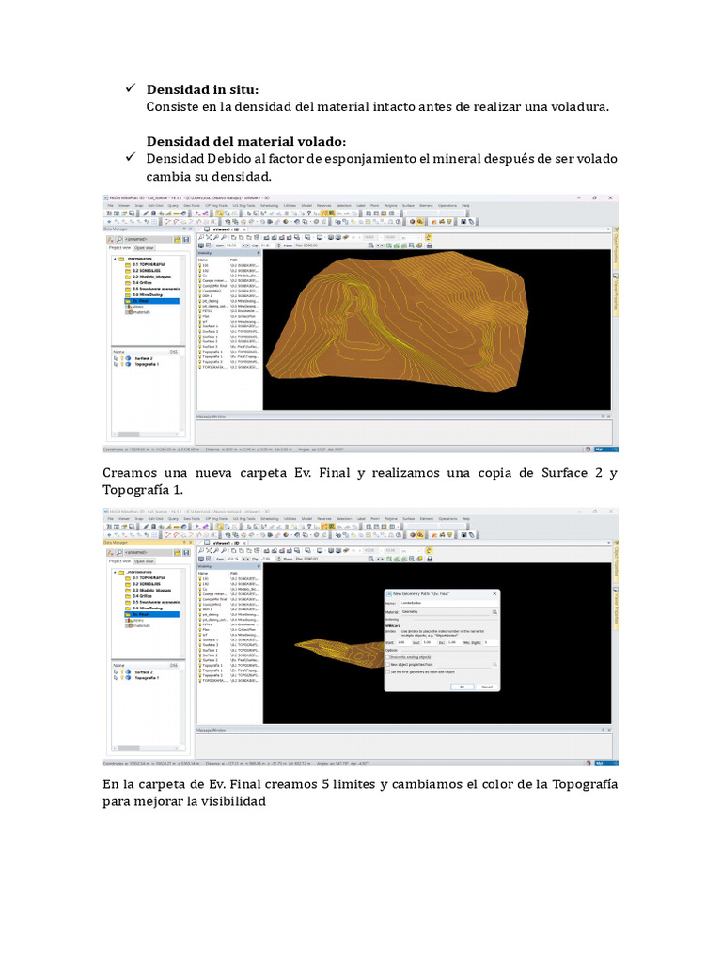
Task: Click the Name field in New Geometry dialog
Action: 450,603
